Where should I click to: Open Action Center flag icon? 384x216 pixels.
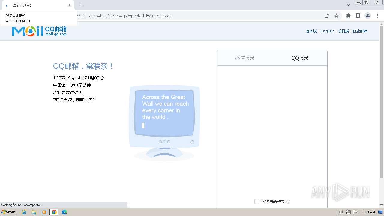click(x=355, y=212)
